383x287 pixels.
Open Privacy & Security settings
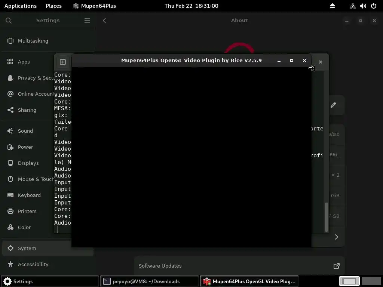click(28, 78)
